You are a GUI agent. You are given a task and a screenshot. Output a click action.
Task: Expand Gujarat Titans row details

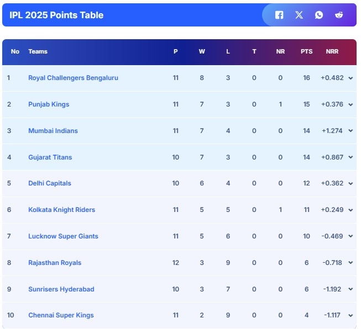[x=350, y=158]
